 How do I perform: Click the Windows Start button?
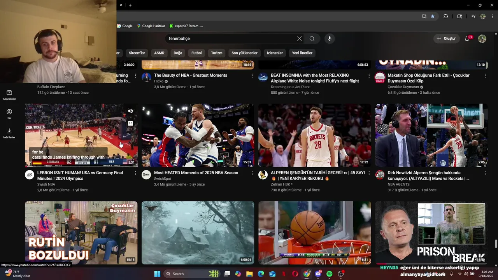point(157,274)
